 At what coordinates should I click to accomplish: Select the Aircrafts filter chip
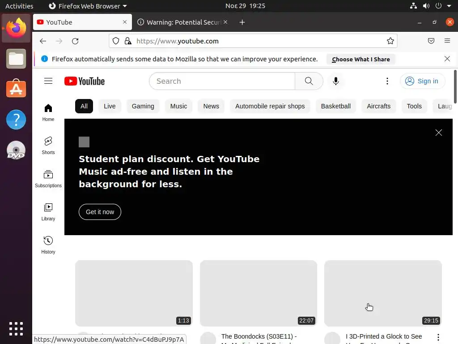378,106
